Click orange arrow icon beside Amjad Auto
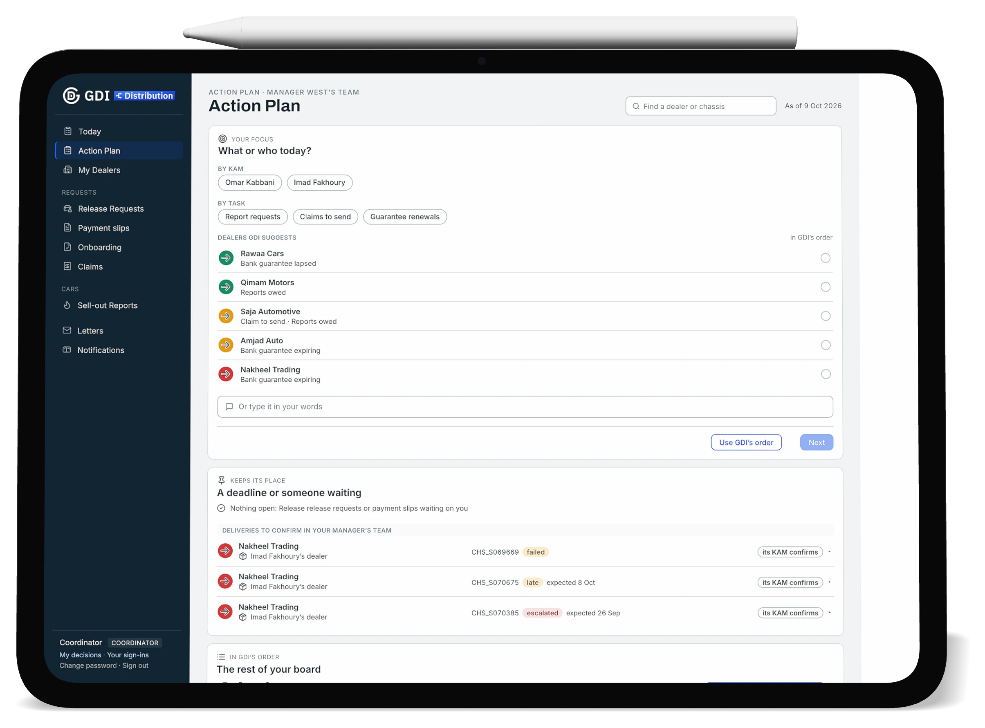 (227, 346)
